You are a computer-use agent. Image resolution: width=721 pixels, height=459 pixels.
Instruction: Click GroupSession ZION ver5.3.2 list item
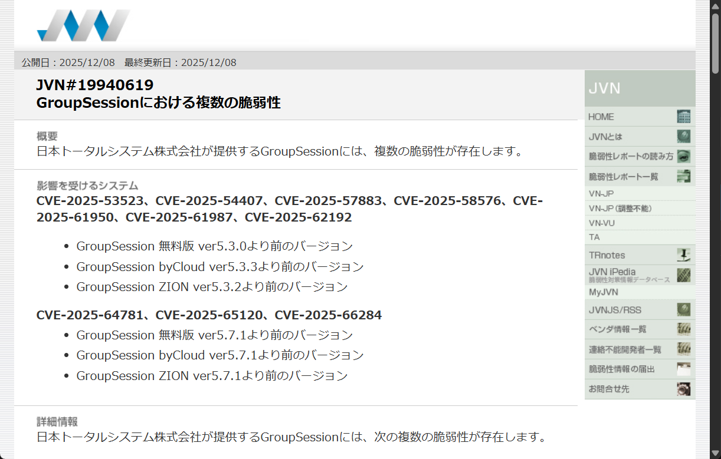click(212, 287)
